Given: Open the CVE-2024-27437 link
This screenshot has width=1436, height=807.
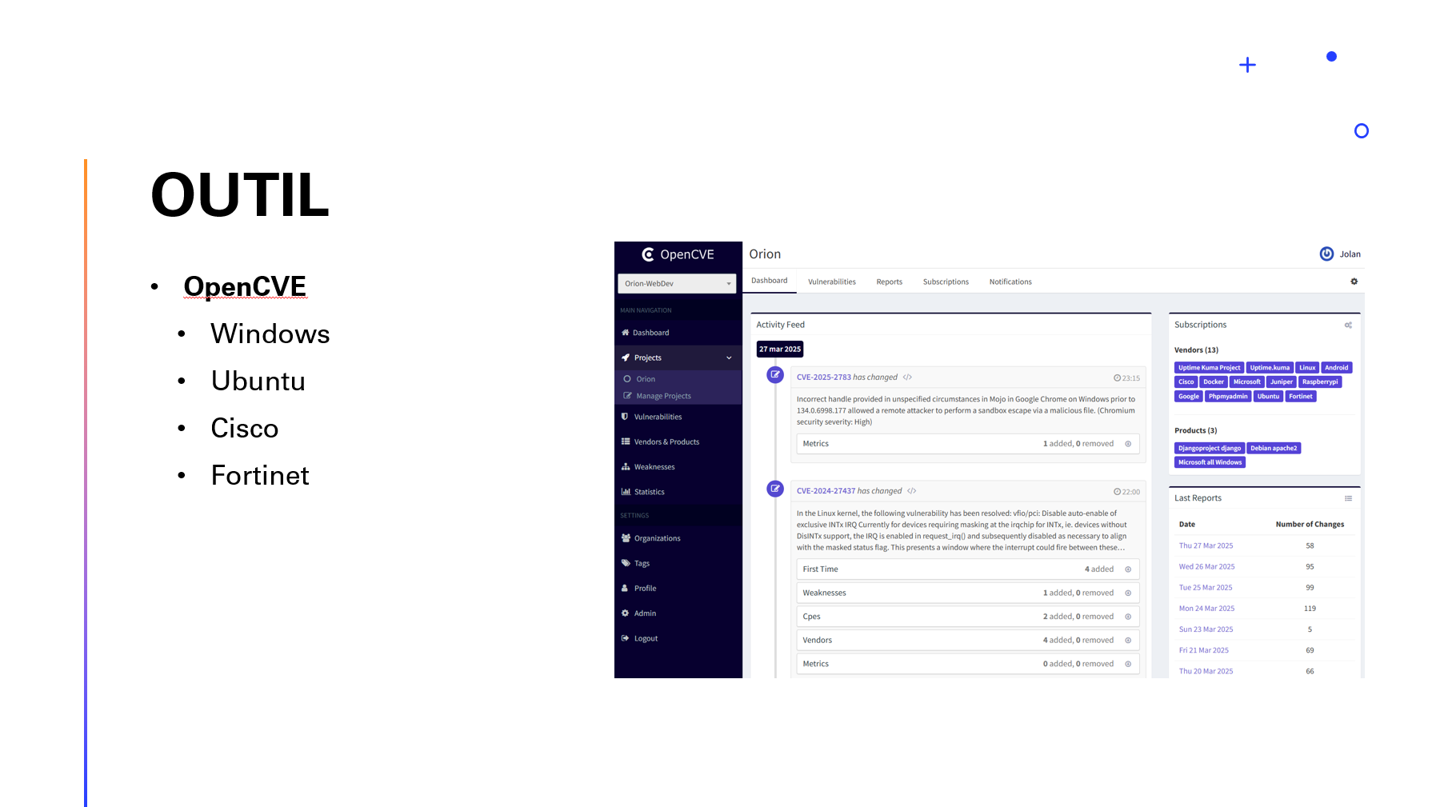Looking at the screenshot, I should tap(826, 491).
